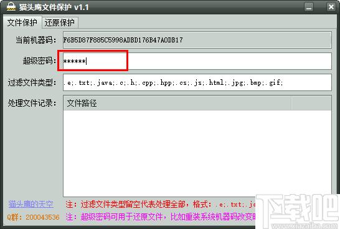Click the 文件路径 column header
This screenshot has height=229, width=340.
pos(177,103)
